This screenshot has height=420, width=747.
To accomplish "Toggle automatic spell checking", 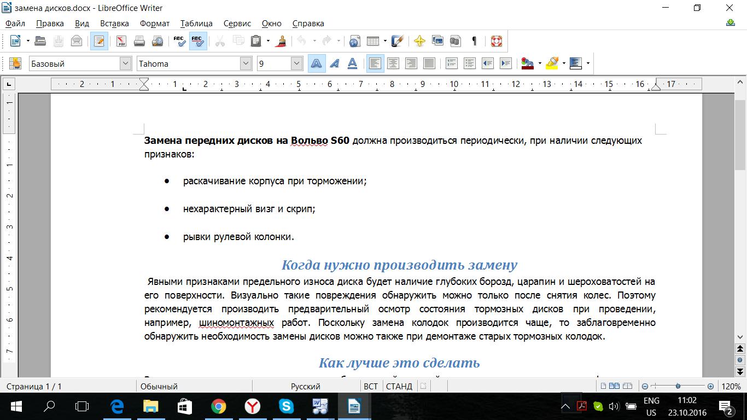I will [197, 41].
